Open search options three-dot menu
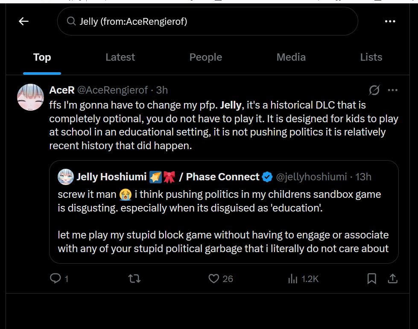This screenshot has height=329, width=418. 390,21
